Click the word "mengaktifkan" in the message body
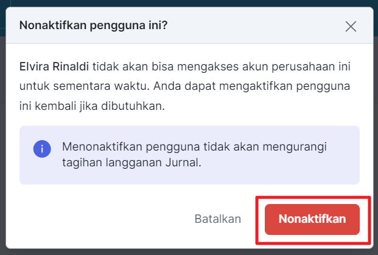 click(x=256, y=86)
